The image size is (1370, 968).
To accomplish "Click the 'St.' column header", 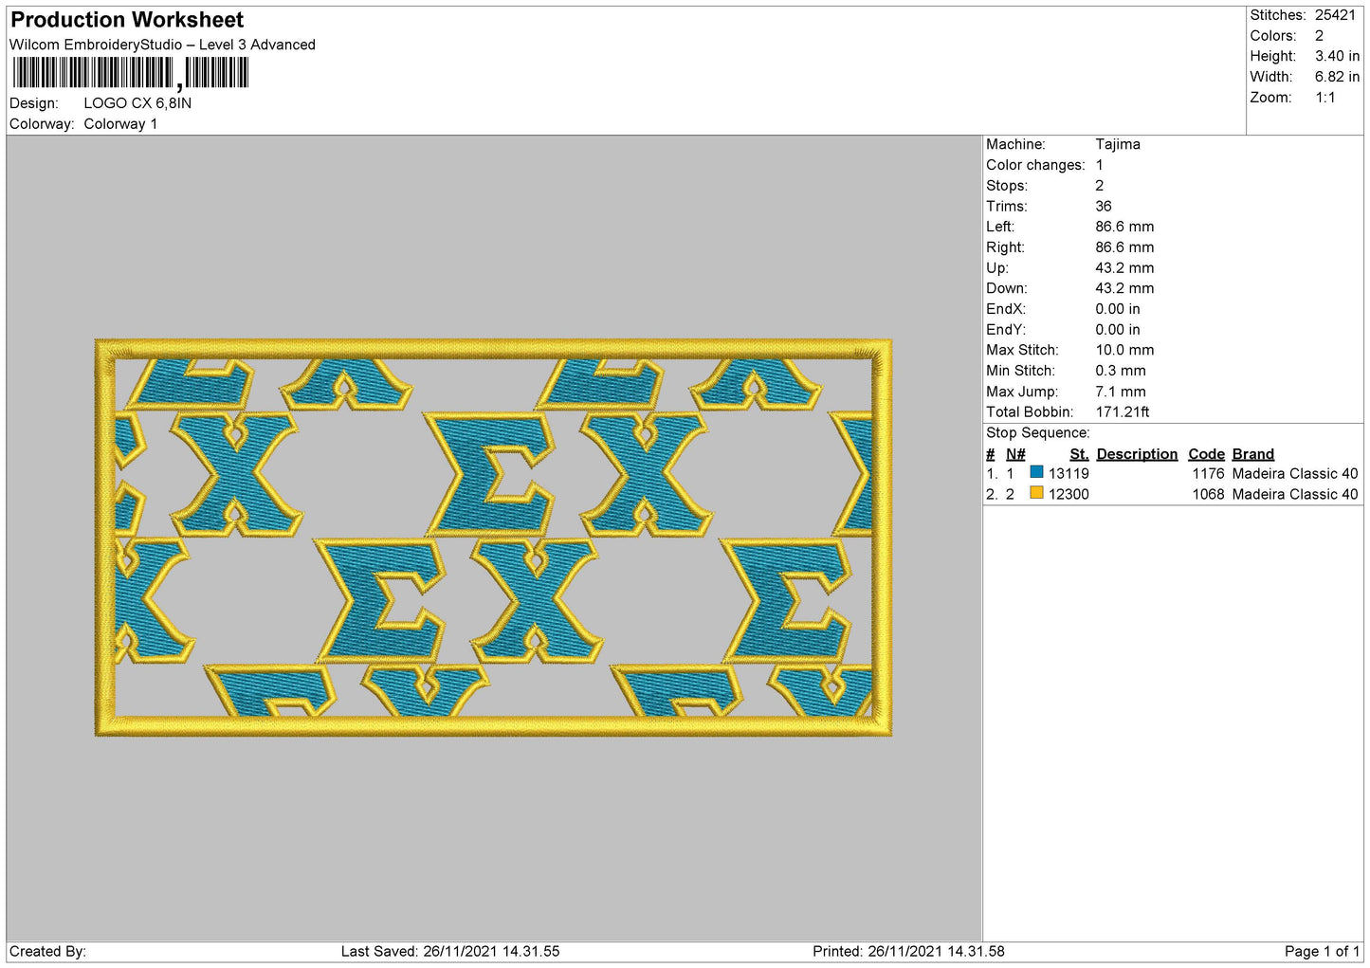I will [x=1079, y=454].
